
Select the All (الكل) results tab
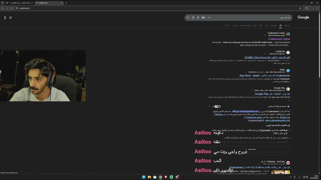[x=280, y=25]
